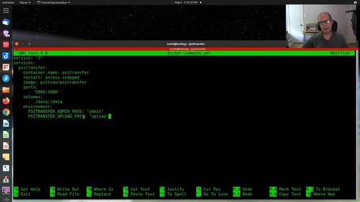Open the blue circular dock app with the feather
This screenshot has width=360, height=202.
[6, 79]
